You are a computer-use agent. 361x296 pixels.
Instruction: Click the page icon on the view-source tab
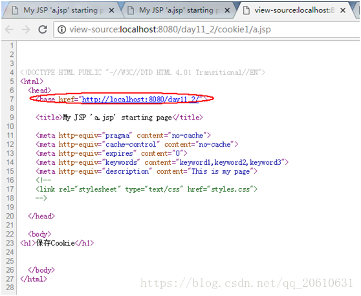pos(246,10)
